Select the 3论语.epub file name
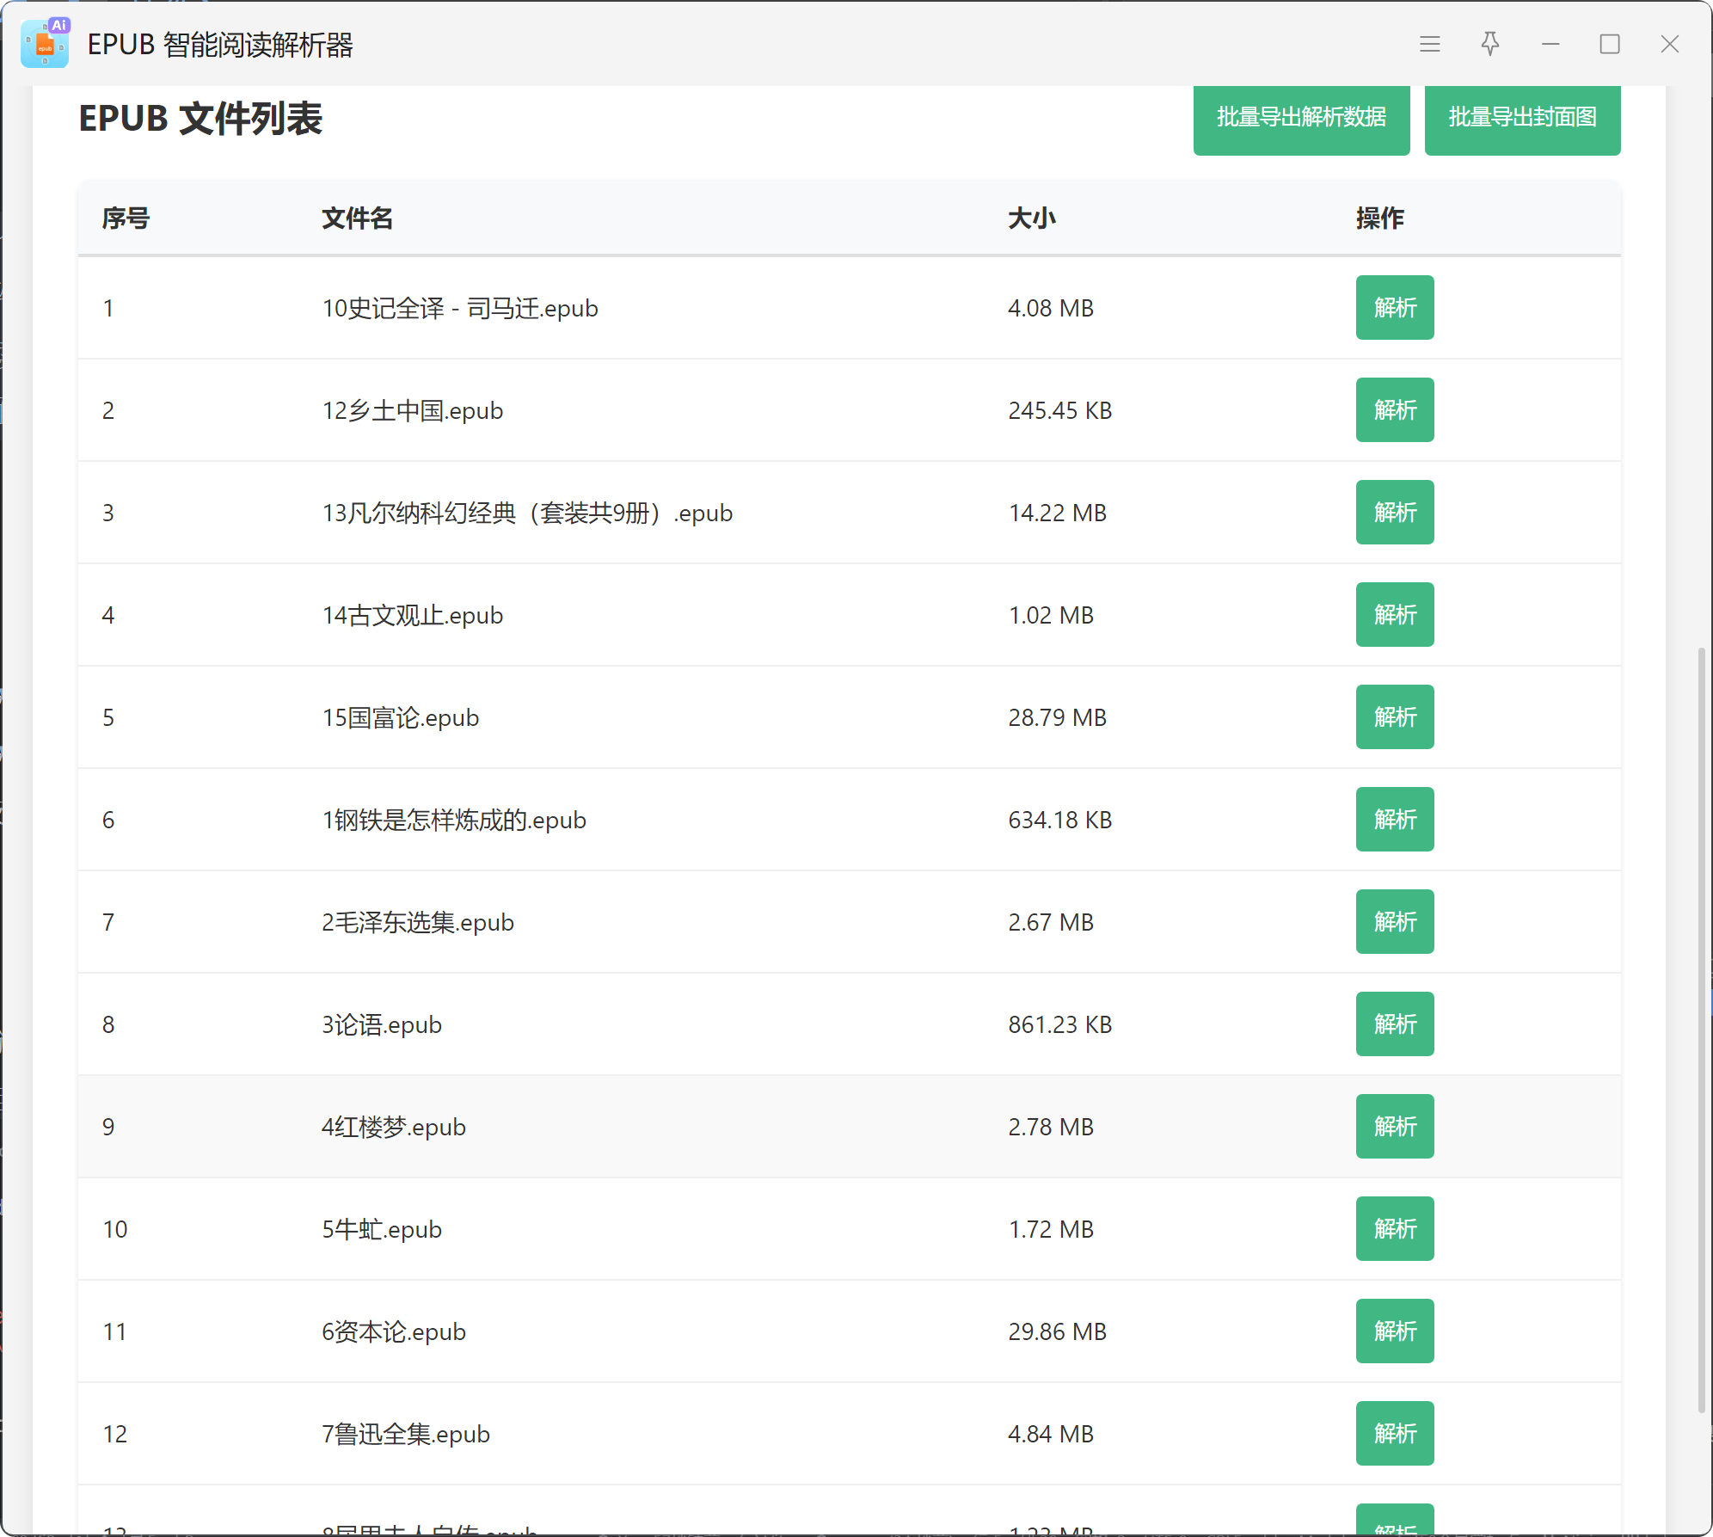The image size is (1713, 1537). (x=381, y=1024)
